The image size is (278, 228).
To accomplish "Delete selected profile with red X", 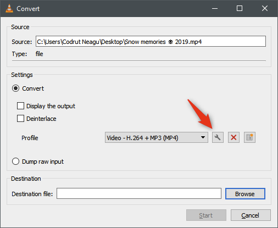I will pos(233,137).
